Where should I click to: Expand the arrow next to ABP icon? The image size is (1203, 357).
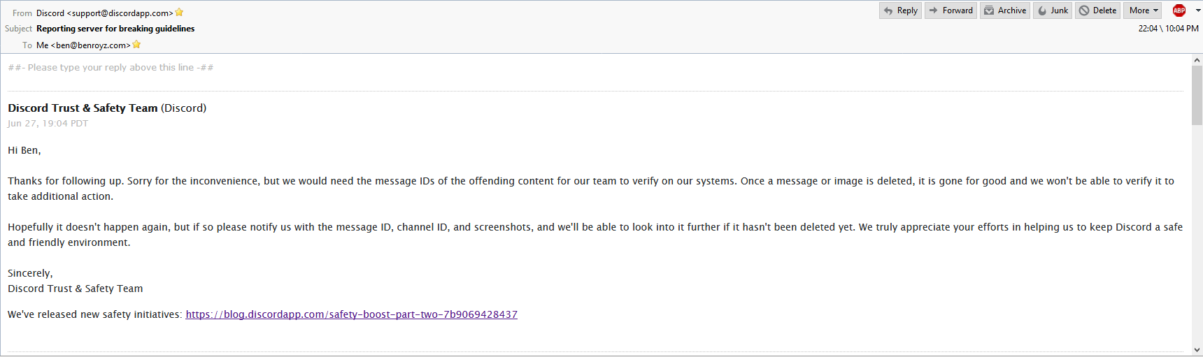point(1197,10)
